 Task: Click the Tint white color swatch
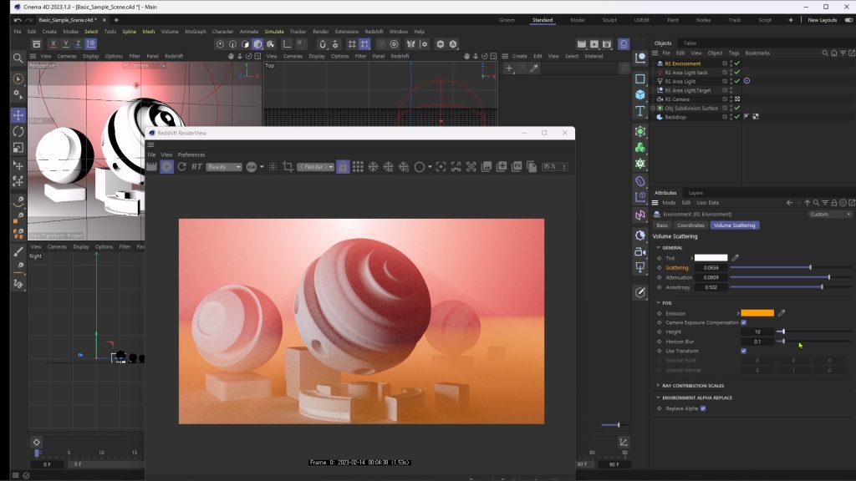click(711, 258)
